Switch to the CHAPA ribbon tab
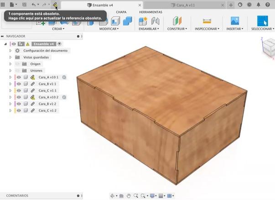 coord(121,12)
